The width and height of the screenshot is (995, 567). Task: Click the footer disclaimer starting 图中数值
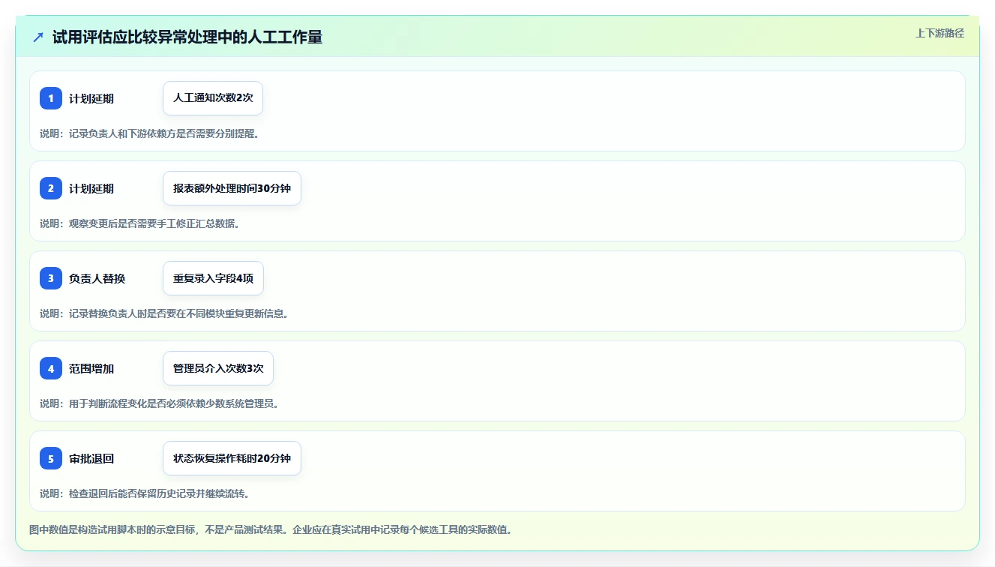click(271, 529)
